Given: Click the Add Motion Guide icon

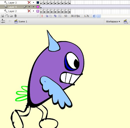Looking at the screenshot, I should click(x=7, y=16).
